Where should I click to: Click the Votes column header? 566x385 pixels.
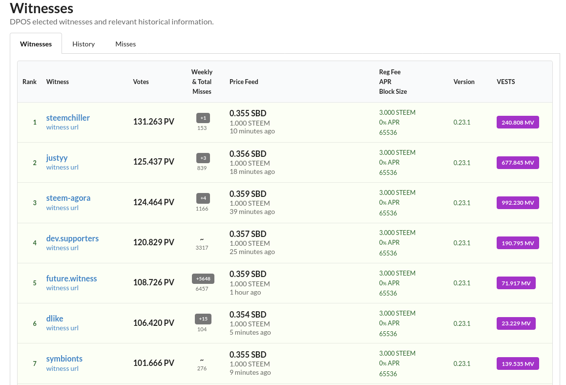(x=141, y=82)
